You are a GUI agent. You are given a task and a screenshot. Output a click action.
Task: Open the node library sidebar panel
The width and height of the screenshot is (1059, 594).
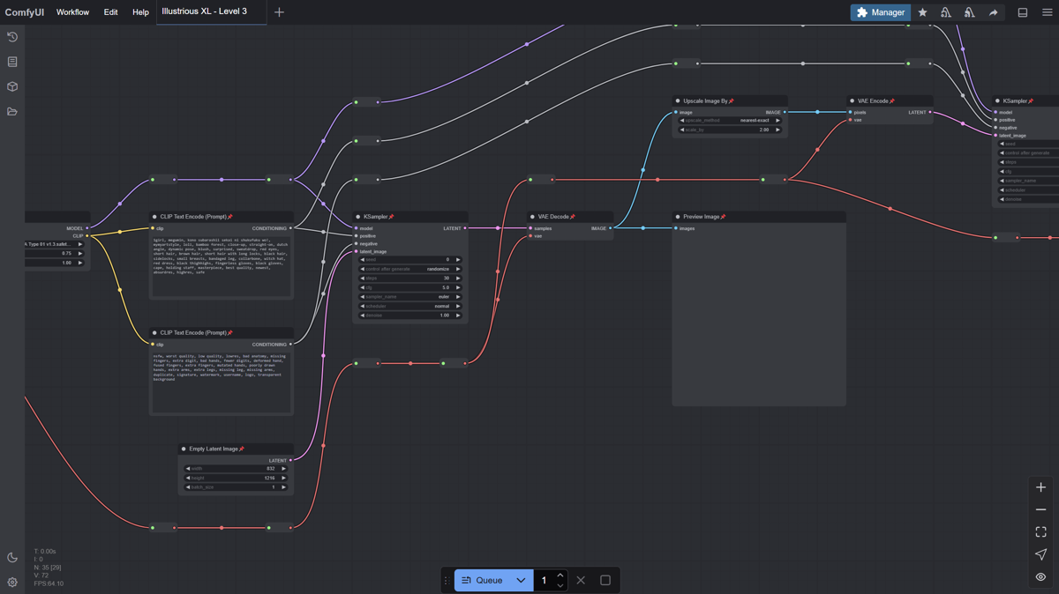pyautogui.click(x=11, y=86)
